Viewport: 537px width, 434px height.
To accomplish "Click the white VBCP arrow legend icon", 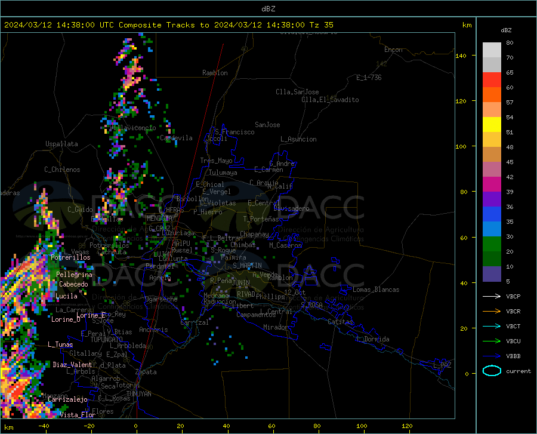I will point(492,296).
